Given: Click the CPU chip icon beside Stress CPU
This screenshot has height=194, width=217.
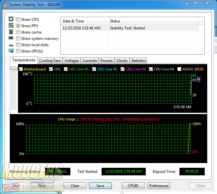Looking at the screenshot, I should point(11,19).
